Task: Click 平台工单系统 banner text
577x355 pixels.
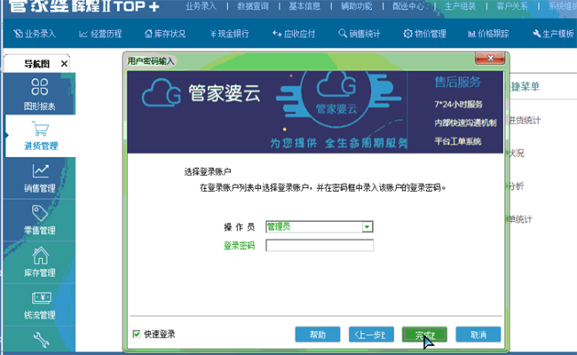Action: click(458, 141)
